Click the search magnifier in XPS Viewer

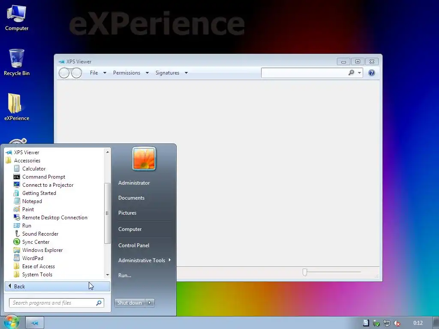point(351,73)
